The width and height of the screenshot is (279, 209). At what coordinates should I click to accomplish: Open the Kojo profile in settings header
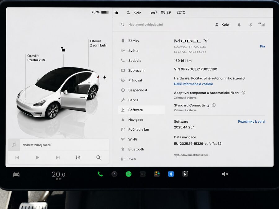(222, 25)
